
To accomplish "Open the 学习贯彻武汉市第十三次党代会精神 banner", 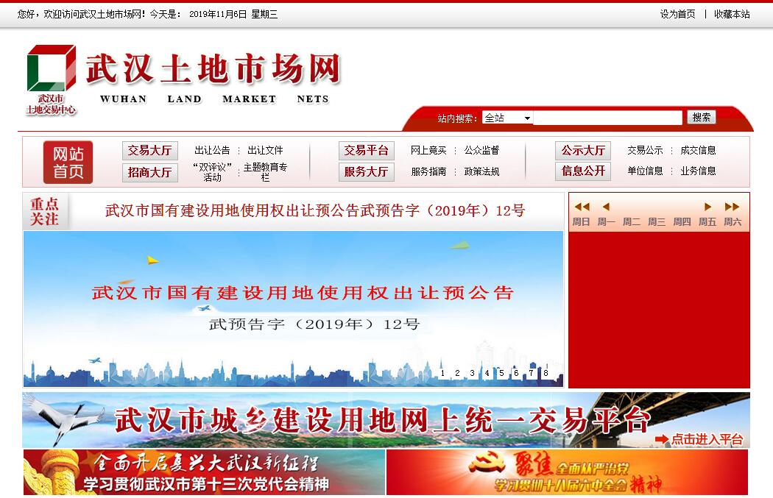I will click(204, 472).
